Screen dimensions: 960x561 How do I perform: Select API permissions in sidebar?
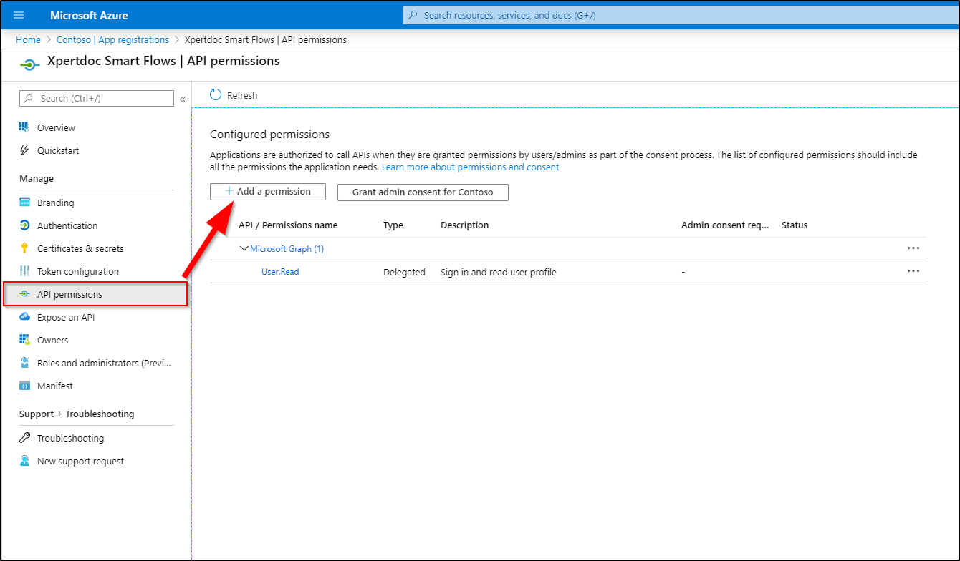point(95,294)
